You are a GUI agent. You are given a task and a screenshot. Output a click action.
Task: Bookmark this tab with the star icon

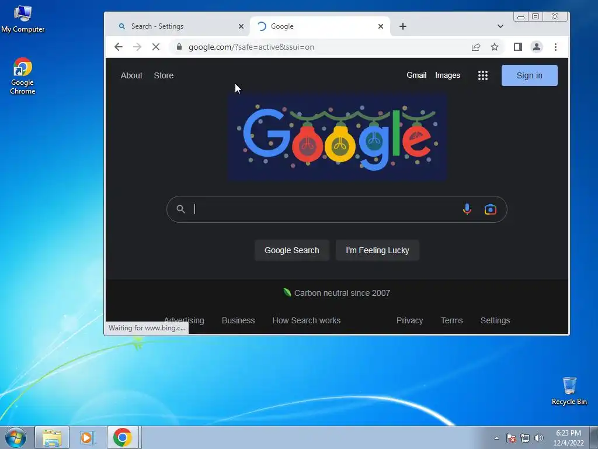tap(495, 47)
